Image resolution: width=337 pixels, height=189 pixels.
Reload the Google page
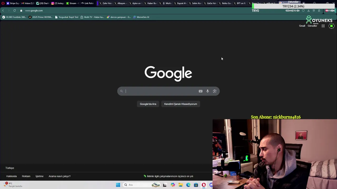[x=14, y=10]
